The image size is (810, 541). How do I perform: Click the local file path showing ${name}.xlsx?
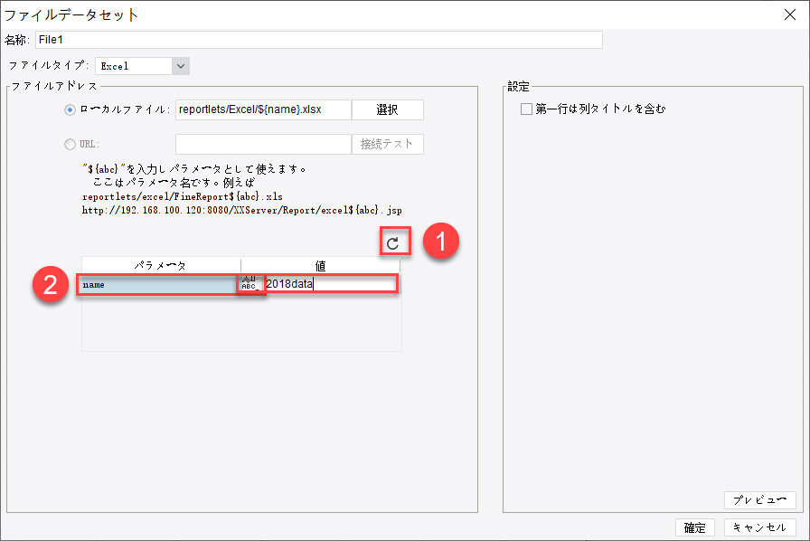[x=262, y=109]
